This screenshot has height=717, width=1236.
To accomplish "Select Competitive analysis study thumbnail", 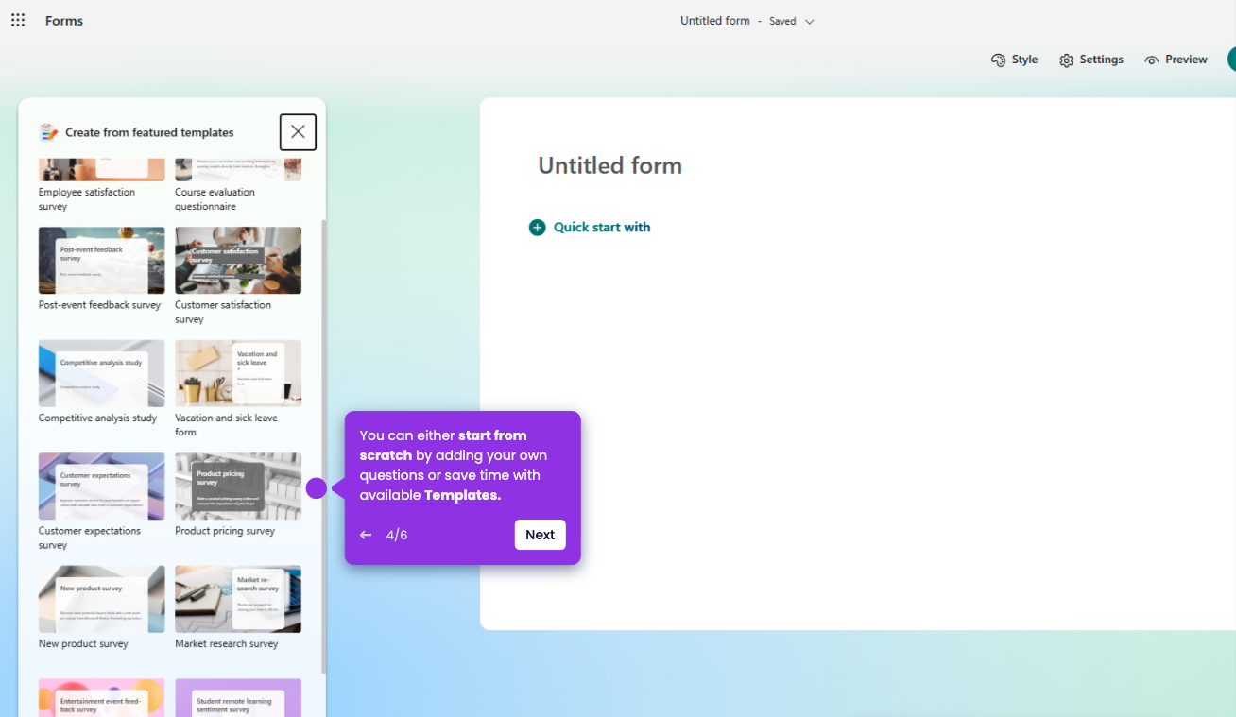I will coord(101,373).
